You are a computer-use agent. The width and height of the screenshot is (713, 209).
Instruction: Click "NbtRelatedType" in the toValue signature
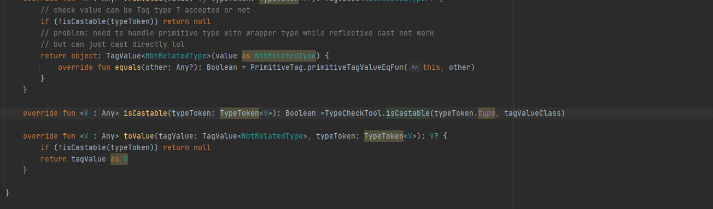point(272,136)
